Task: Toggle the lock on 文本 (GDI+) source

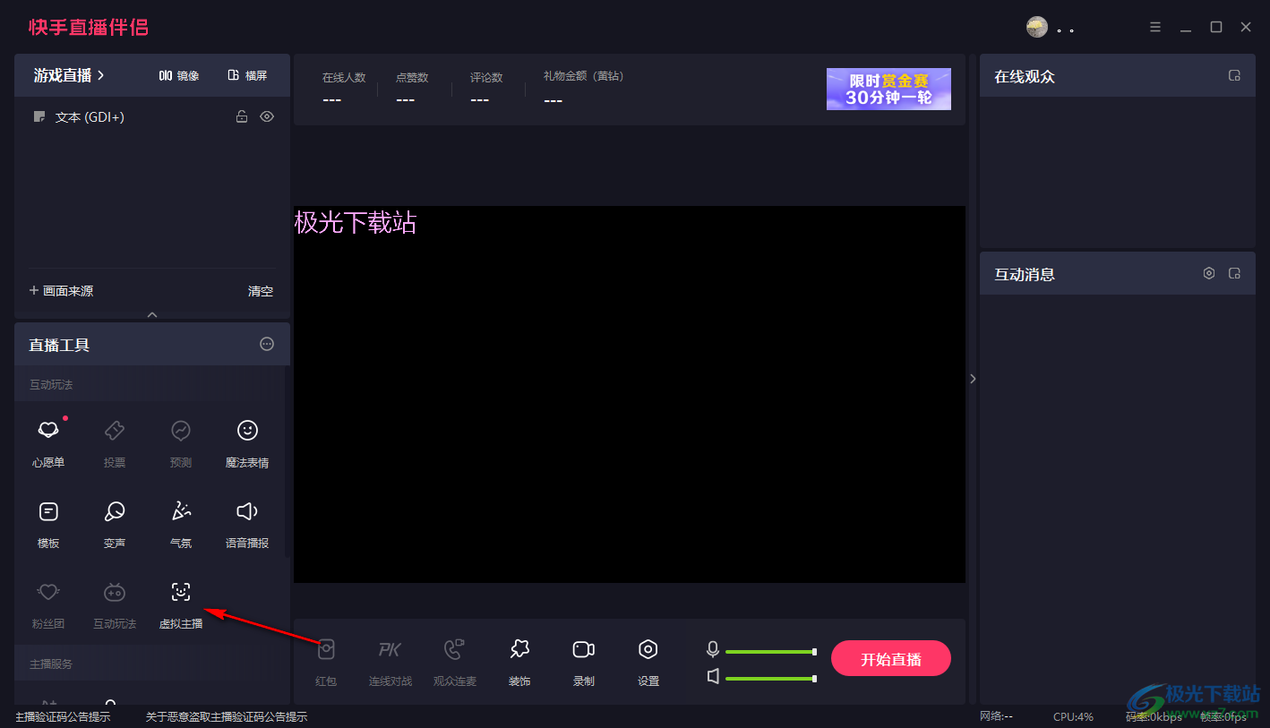Action: (242, 116)
